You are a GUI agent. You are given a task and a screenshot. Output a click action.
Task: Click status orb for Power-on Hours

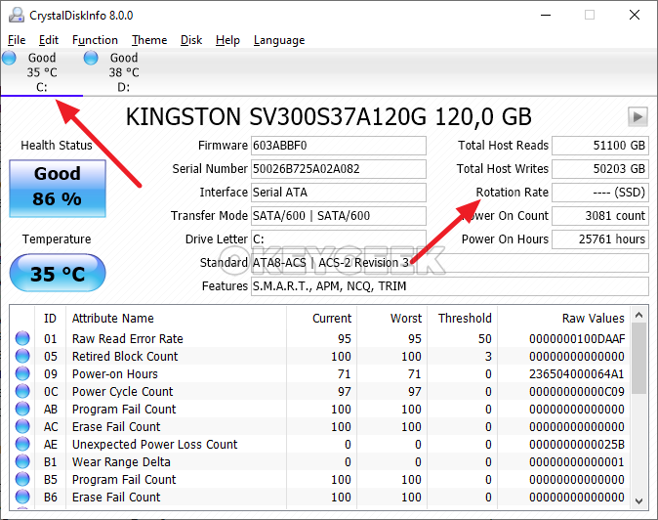pyautogui.click(x=22, y=373)
